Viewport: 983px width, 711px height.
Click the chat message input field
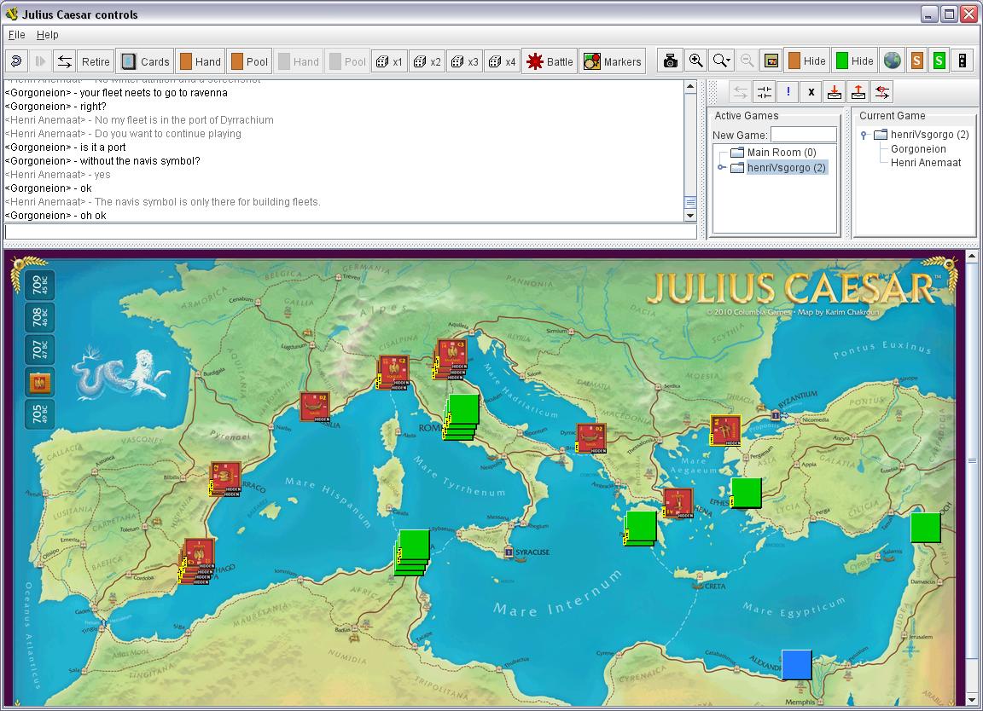pos(351,232)
